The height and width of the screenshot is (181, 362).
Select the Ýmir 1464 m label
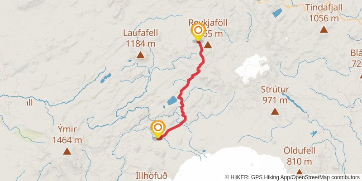tap(67, 134)
